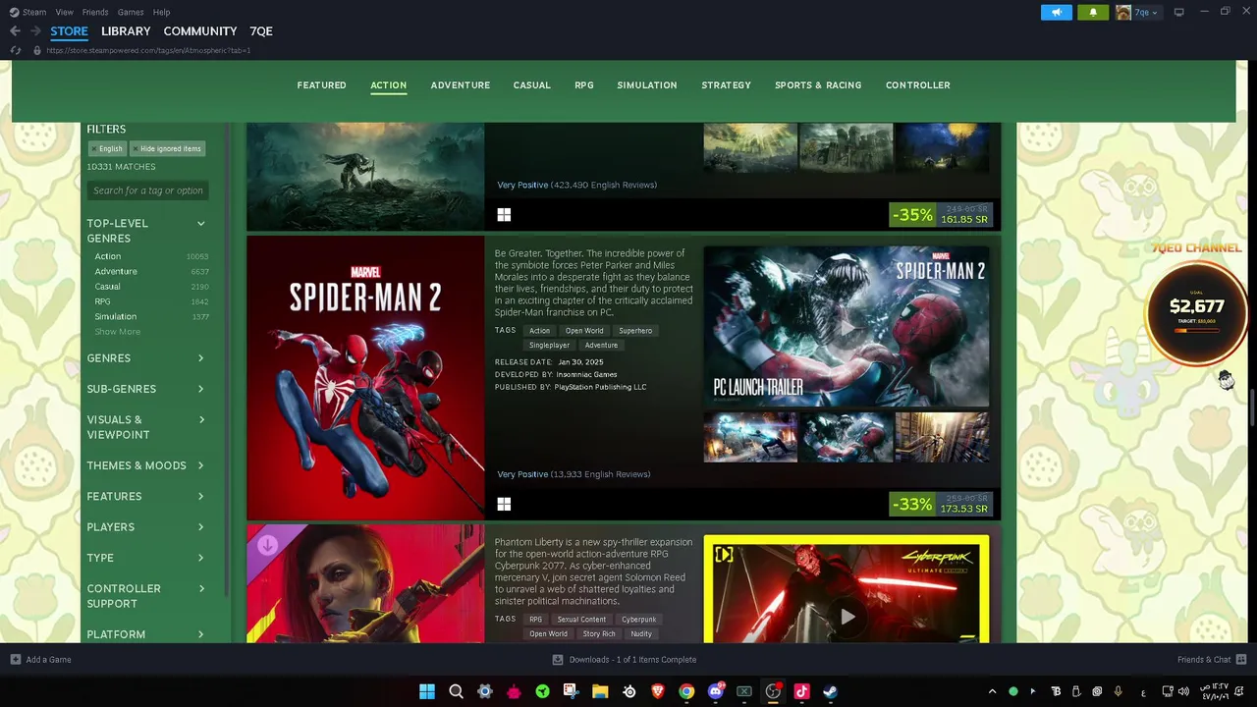Viewport: 1257px width, 707px height.
Task: Open the Adventure category tab
Action: 460,85
